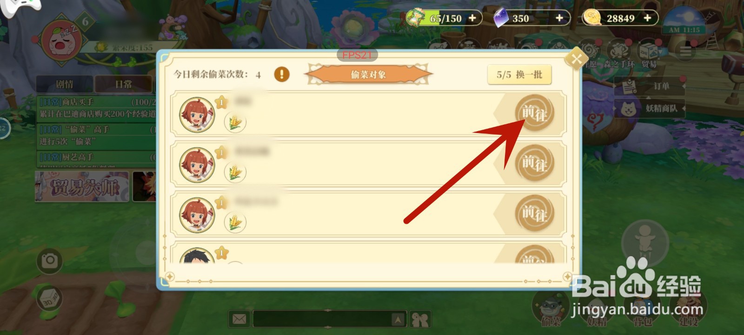Open the mail envelope icon

(x=239, y=319)
